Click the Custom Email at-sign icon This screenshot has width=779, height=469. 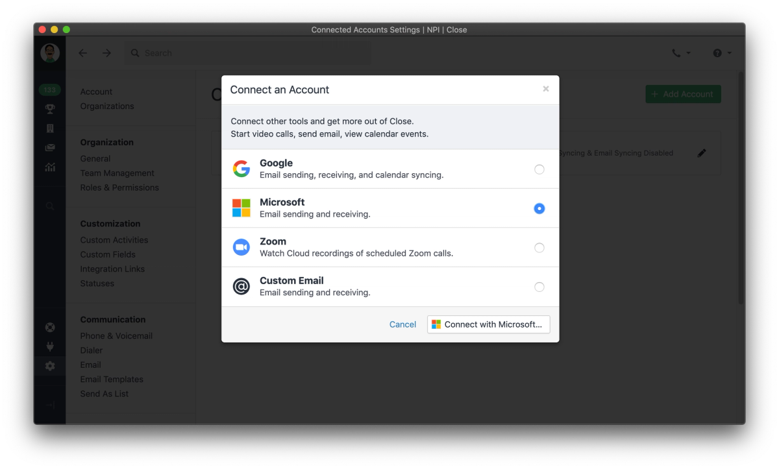click(x=241, y=287)
